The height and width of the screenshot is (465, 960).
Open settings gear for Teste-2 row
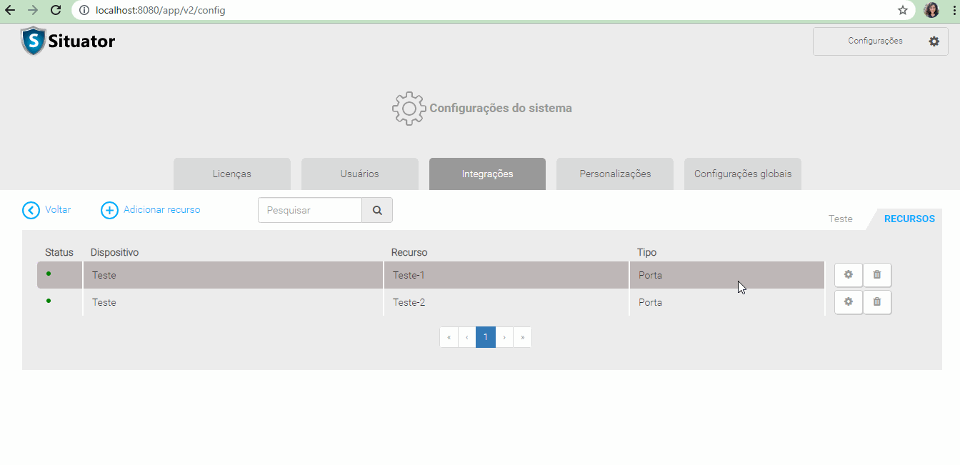click(848, 302)
